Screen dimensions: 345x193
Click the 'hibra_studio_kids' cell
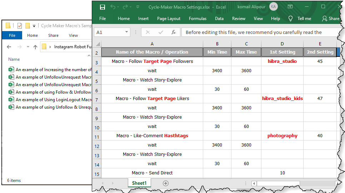coord(282,99)
